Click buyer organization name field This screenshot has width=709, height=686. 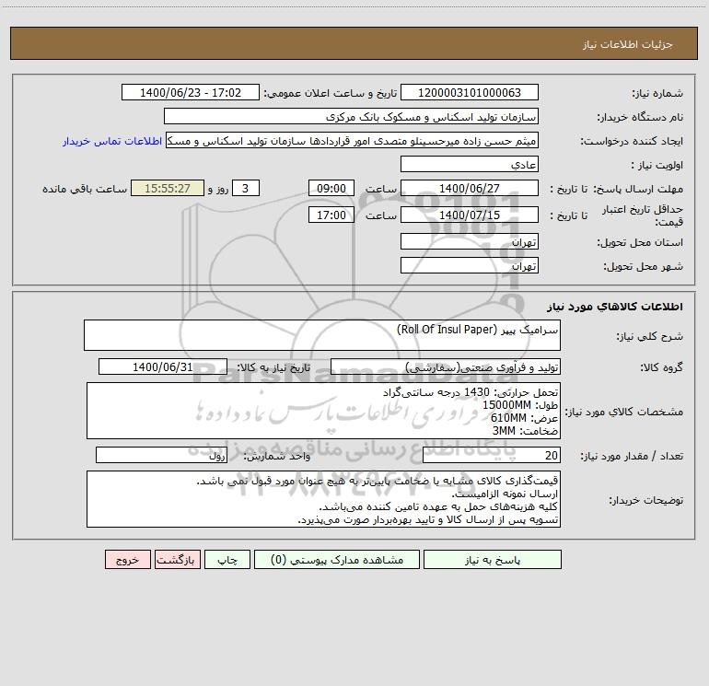tap(351, 117)
